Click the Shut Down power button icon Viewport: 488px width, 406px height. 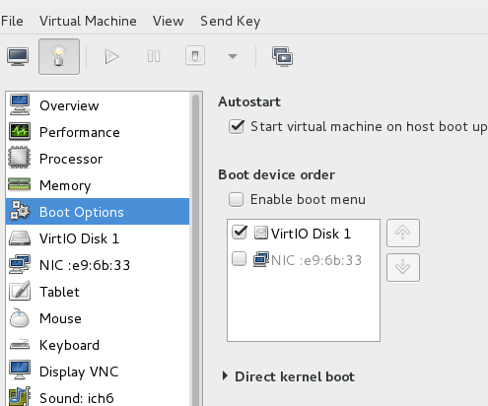(195, 56)
